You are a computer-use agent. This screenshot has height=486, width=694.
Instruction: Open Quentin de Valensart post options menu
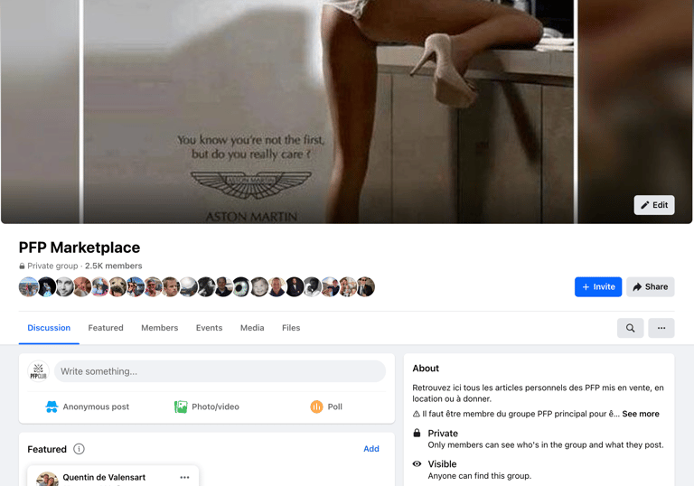(x=184, y=478)
